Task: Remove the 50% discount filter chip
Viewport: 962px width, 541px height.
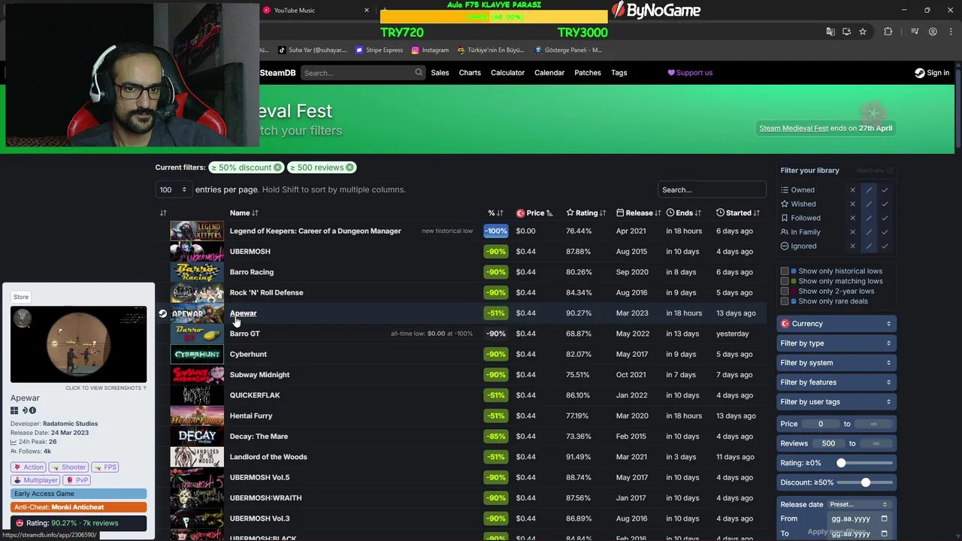Action: 277,168
